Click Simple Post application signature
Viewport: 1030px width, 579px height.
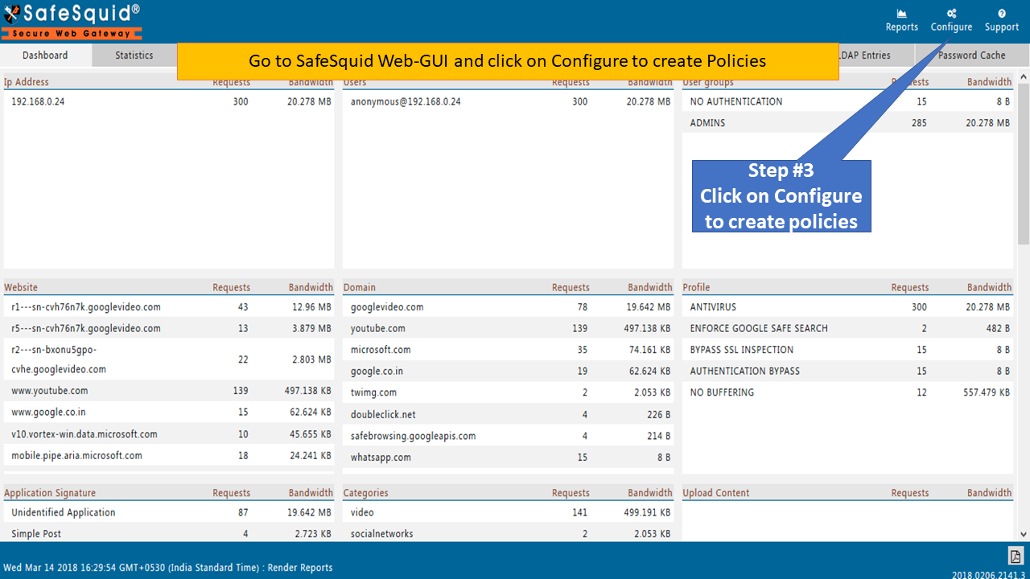[x=168, y=534]
